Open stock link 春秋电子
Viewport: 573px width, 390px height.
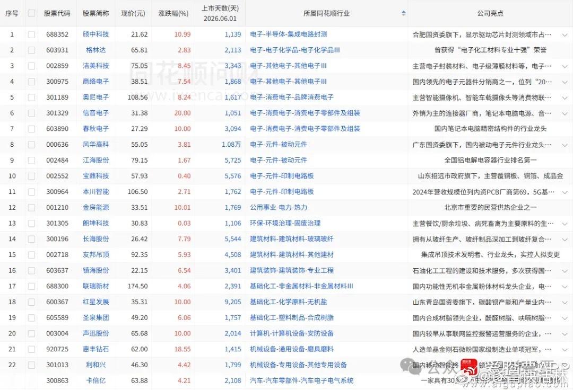tap(95, 129)
